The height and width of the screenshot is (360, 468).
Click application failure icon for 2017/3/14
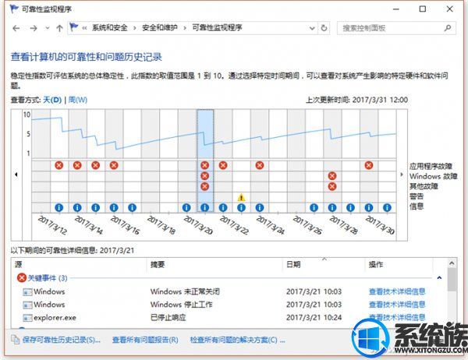click(x=77, y=165)
